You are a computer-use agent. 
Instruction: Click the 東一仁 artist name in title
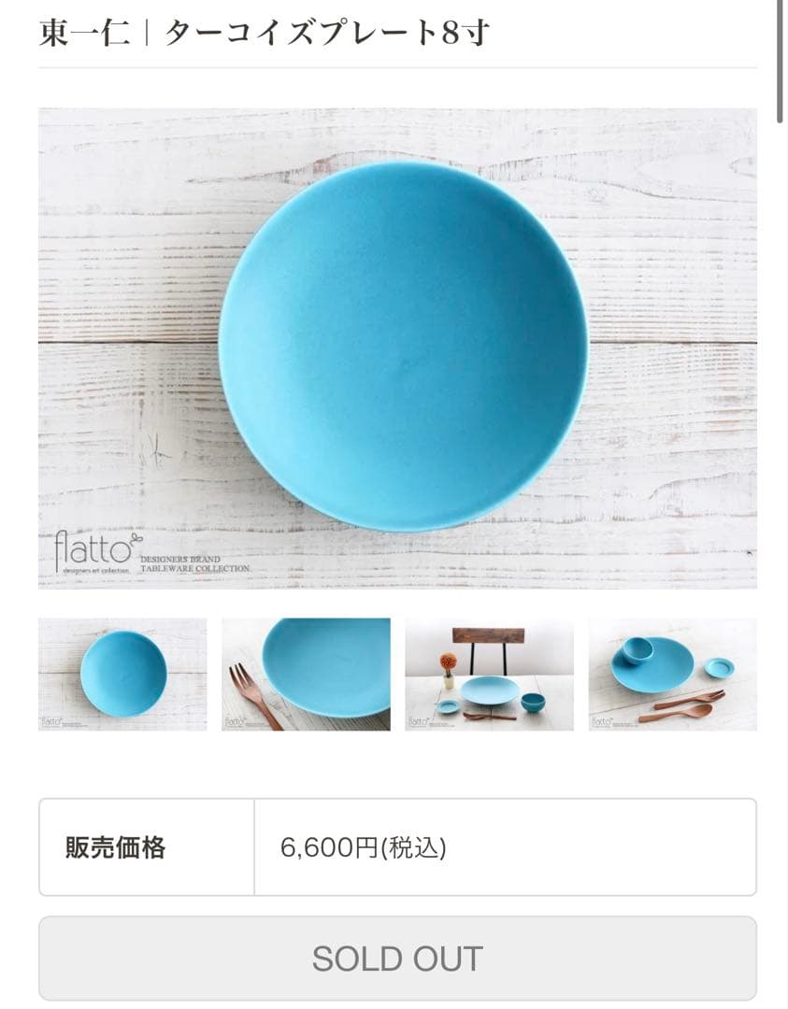coord(84,33)
